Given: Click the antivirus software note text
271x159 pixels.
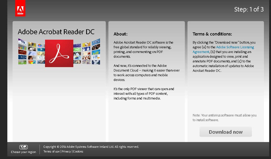Looking at the screenshot, I should click(x=224, y=117).
